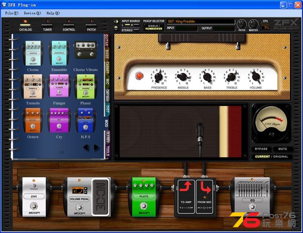Click the green Plate reverb pedal footswitch
The image size is (303, 233).
pyautogui.click(x=144, y=205)
